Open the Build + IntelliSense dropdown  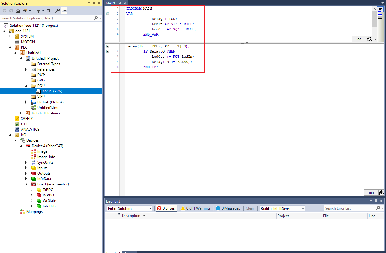(282, 208)
